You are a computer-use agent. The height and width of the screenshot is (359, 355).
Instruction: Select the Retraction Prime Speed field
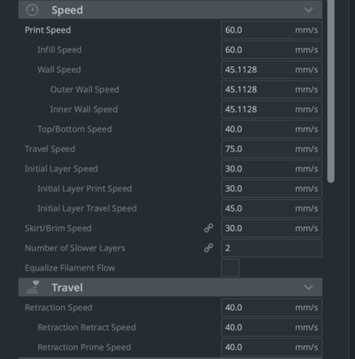(x=272, y=347)
